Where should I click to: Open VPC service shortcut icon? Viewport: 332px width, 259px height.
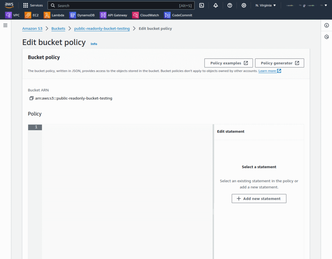(x=8, y=15)
